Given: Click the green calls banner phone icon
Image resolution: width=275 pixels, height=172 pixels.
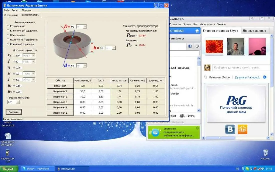Looking at the screenshot, I should click(155, 133).
